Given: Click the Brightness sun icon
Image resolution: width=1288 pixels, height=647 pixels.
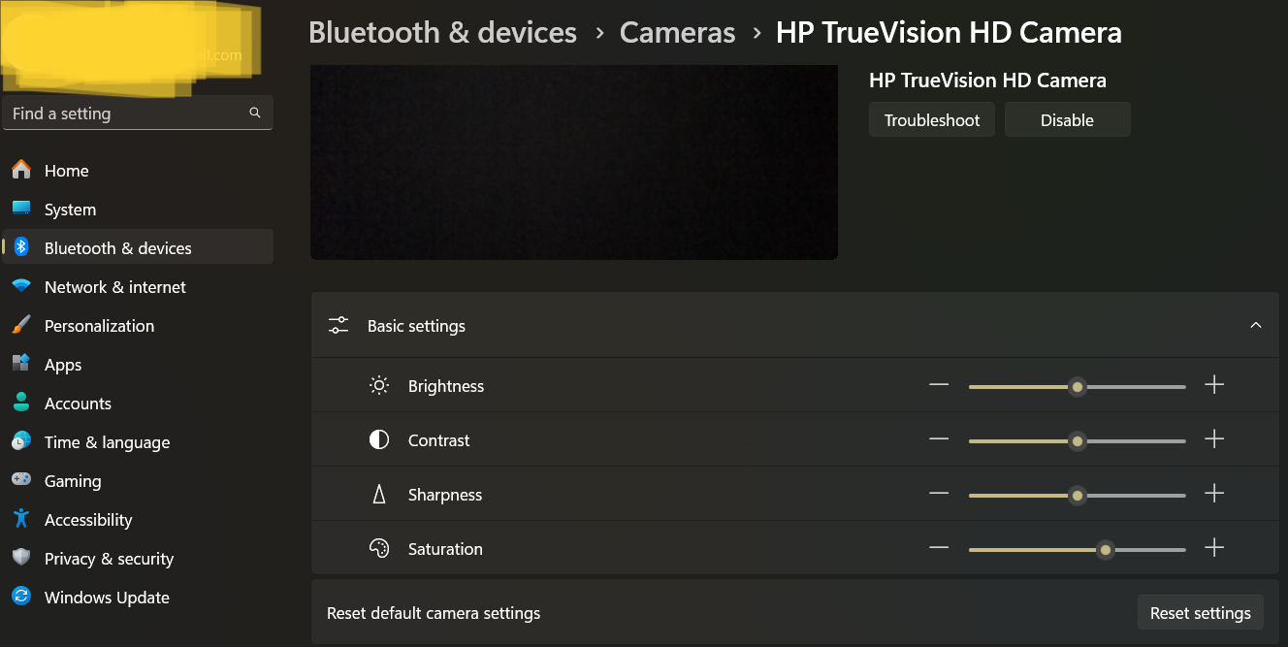Looking at the screenshot, I should pos(379,385).
